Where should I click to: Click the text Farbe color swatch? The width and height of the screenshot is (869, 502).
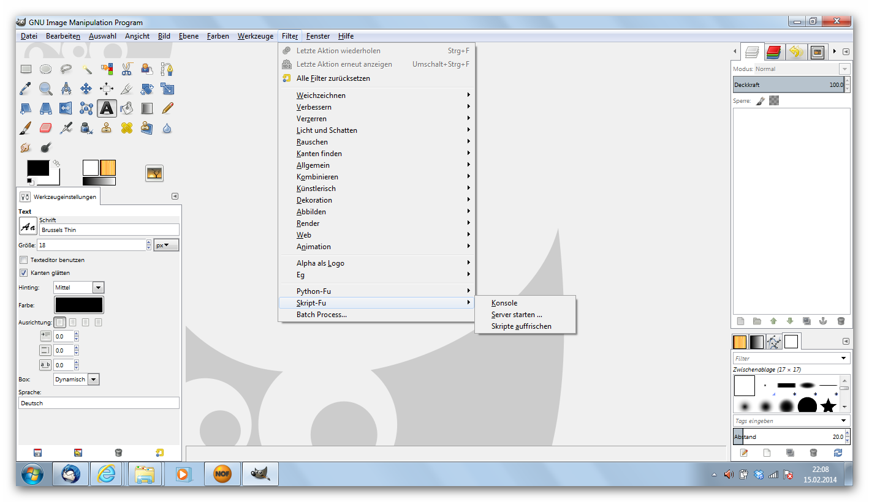click(79, 305)
